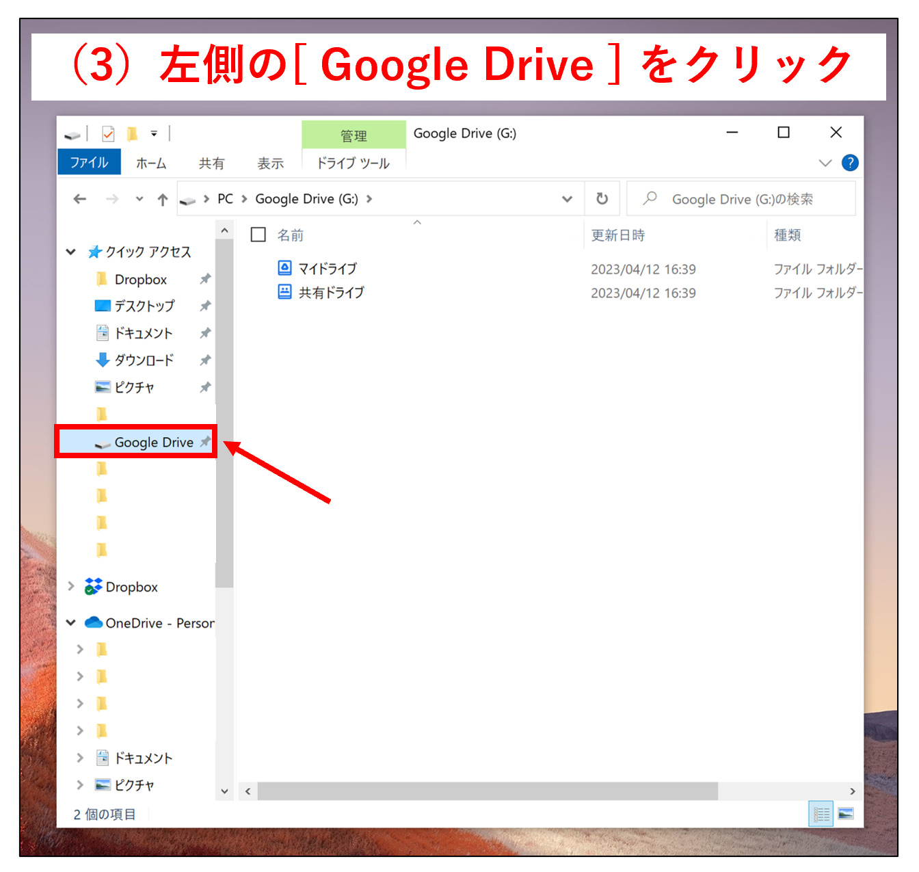
Task: Sort by the 種類 column header
Action: tap(787, 235)
